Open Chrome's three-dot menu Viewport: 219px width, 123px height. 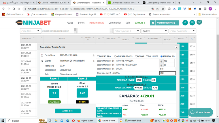pos(216,9)
